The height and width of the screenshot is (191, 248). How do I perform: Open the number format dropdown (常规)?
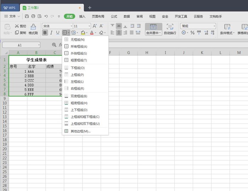click(198, 26)
